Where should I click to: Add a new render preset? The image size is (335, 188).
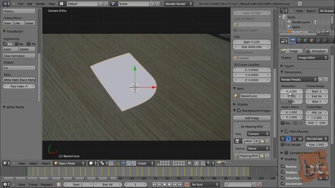[x=320, y=79]
